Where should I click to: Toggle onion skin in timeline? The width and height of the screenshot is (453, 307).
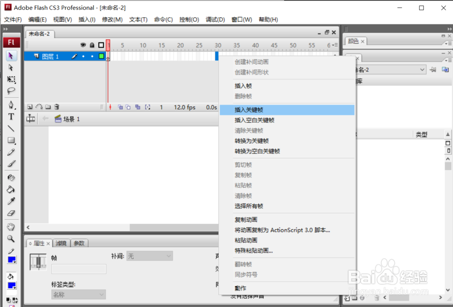click(120, 107)
